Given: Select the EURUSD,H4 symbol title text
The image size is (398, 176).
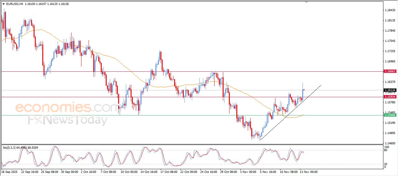Looking at the screenshot, I should 14,4.
